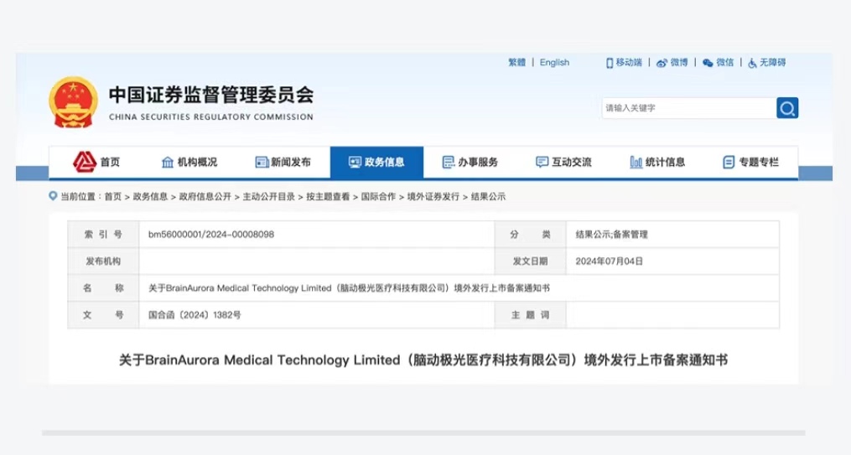
Task: Click breadcrumb link 首页
Action: 113,196
